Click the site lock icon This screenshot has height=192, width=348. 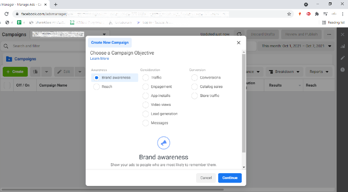[17, 14]
